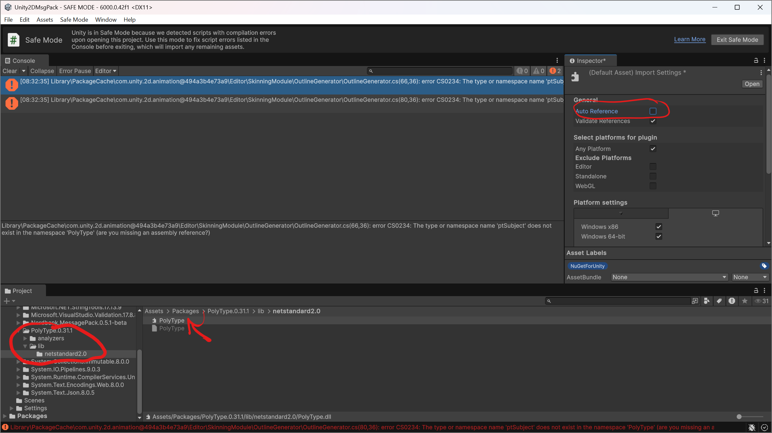
Task: Open the Project panel options menu
Action: click(x=765, y=290)
